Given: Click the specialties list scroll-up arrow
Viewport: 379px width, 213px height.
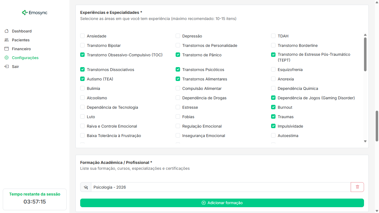Looking at the screenshot, I should click(x=365, y=35).
